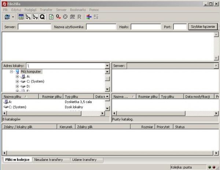The height and width of the screenshot is (170, 220).
Task: Expand the C: (System) tree node
Action: (17, 81)
